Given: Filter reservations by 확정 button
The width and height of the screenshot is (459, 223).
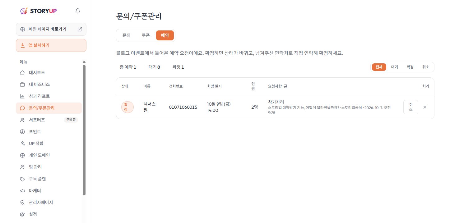Looking at the screenshot, I should click(x=410, y=67).
